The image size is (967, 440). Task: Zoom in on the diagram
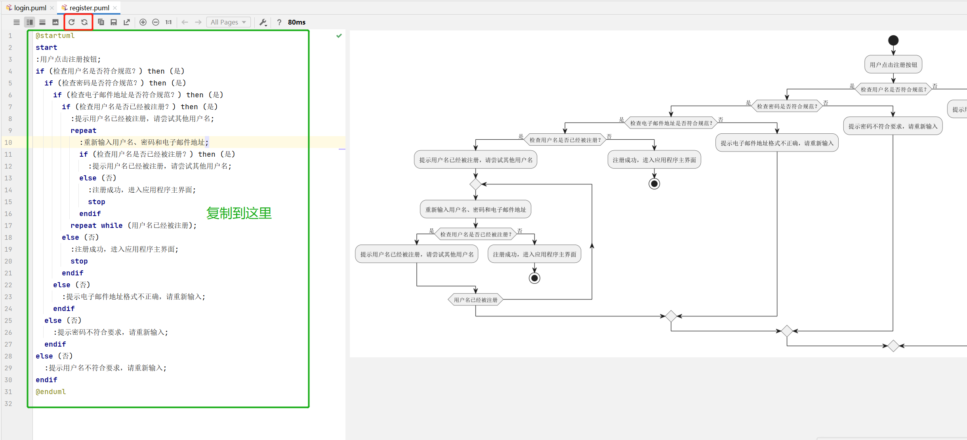143,22
